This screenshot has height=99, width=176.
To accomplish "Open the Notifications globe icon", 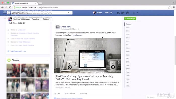I will (x=127, y=13).
